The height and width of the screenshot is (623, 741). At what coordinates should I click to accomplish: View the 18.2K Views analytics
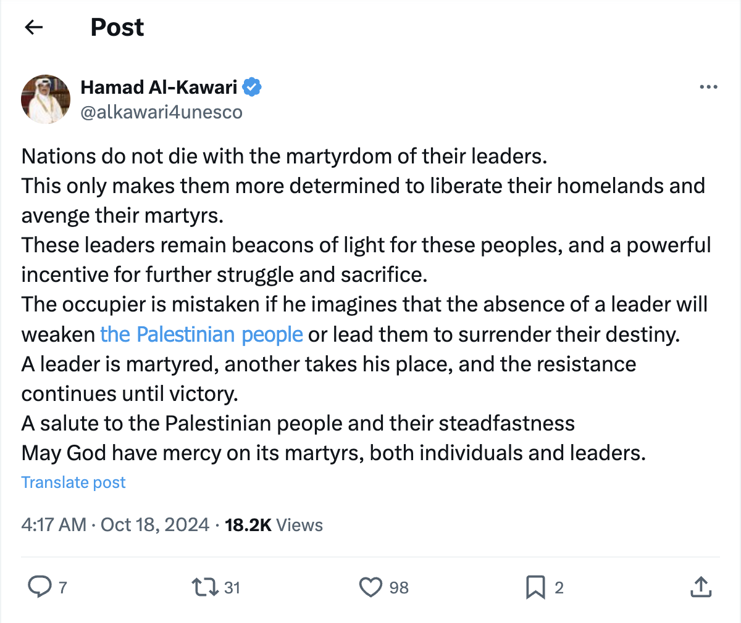[x=274, y=525]
